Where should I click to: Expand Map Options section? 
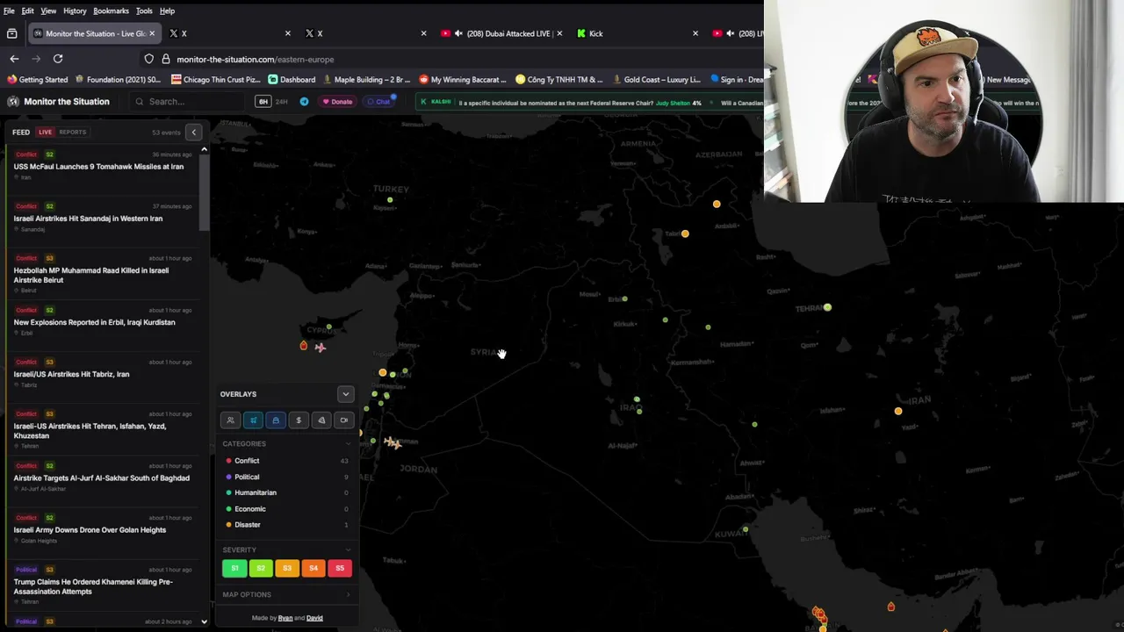click(286, 594)
